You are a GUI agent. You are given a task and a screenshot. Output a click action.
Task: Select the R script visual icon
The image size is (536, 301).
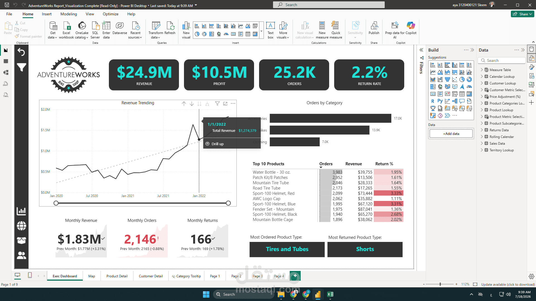click(433, 101)
